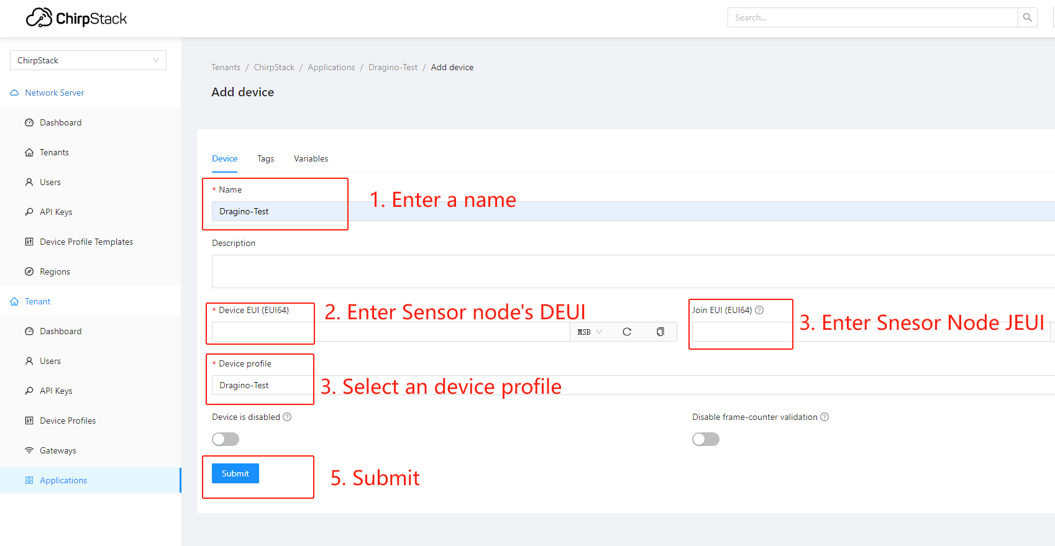Open the MSB byte order dropdown
This screenshot has width=1055, height=546.
click(590, 332)
